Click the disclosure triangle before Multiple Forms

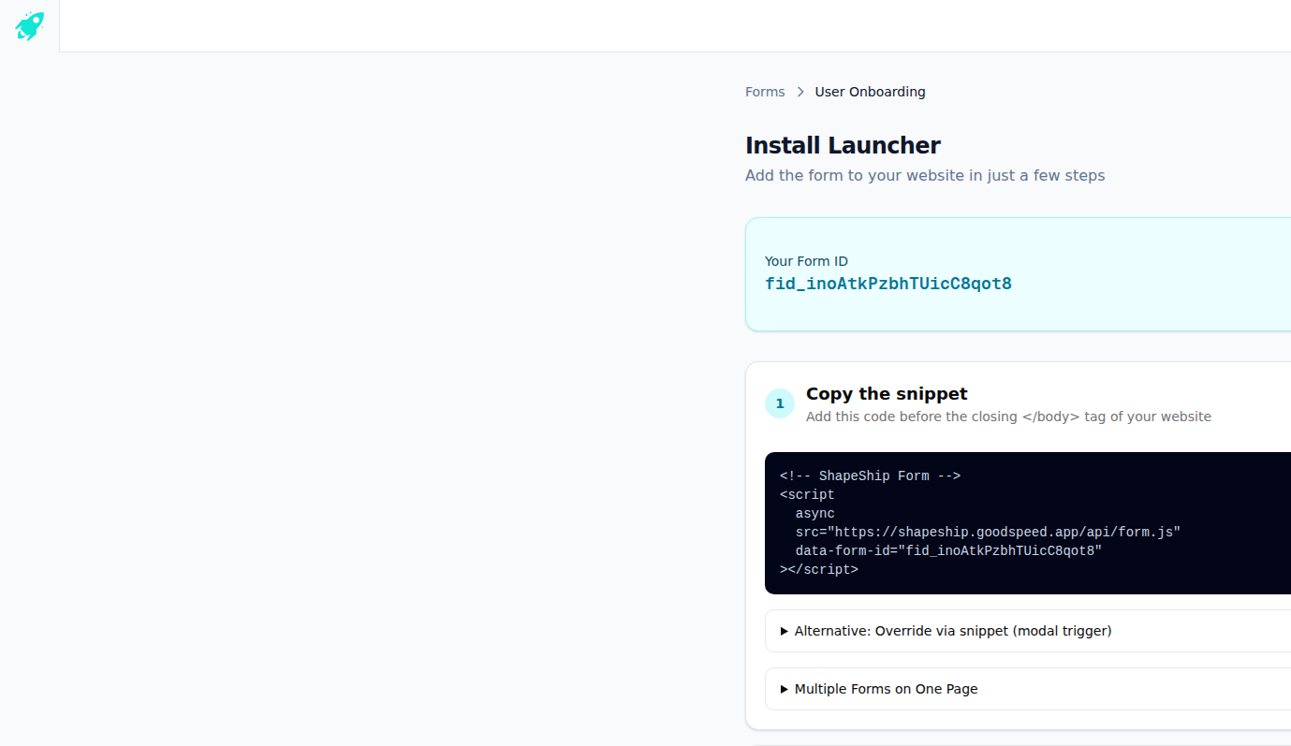(783, 689)
